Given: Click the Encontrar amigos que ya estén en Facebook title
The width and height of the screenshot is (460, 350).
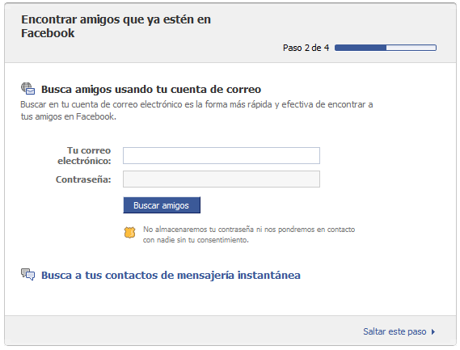Looking at the screenshot, I should [116, 26].
